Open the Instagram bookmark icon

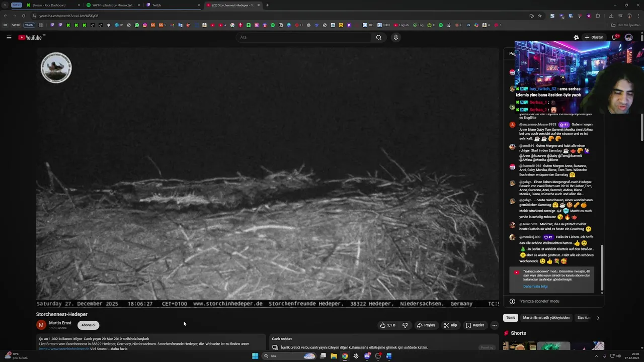point(144,25)
